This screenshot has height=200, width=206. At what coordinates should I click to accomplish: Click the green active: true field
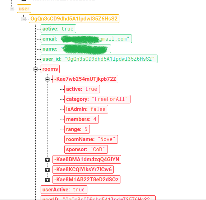pos(58,29)
